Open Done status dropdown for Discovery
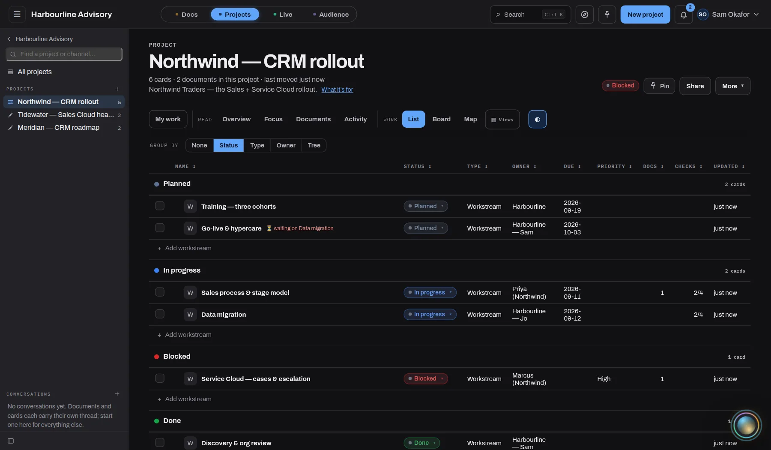 pyautogui.click(x=421, y=443)
